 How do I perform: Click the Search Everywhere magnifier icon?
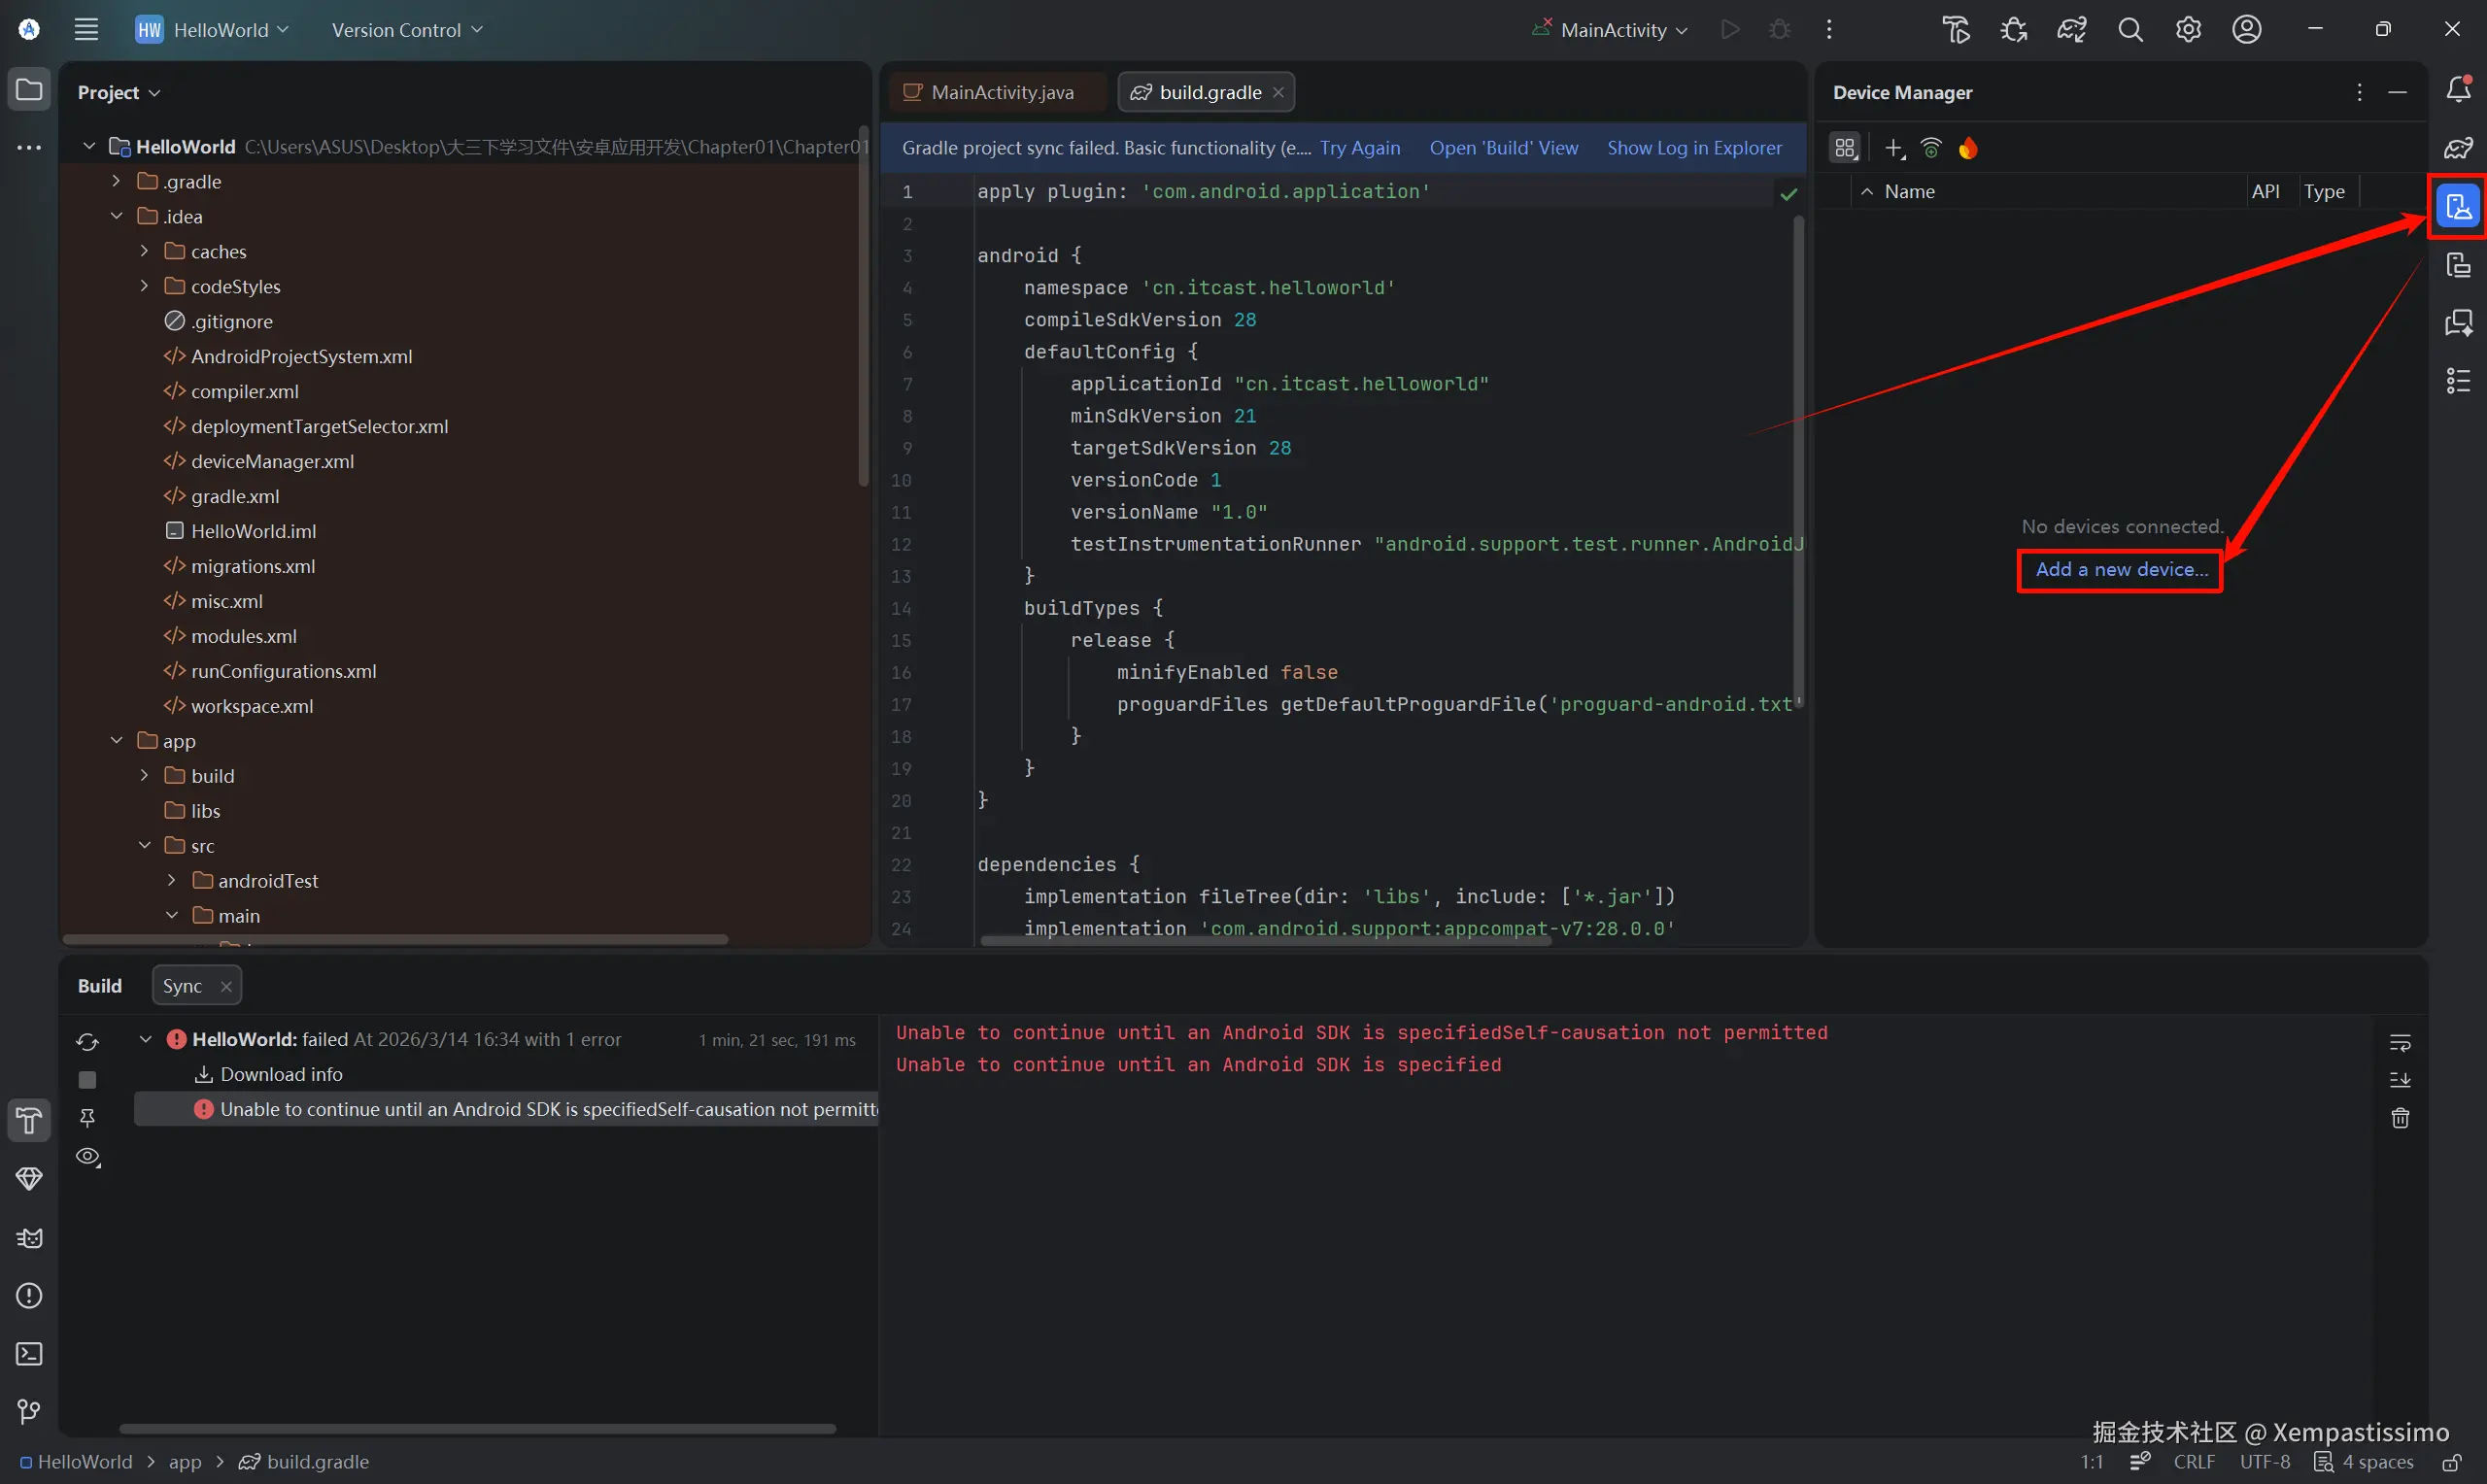2130,30
